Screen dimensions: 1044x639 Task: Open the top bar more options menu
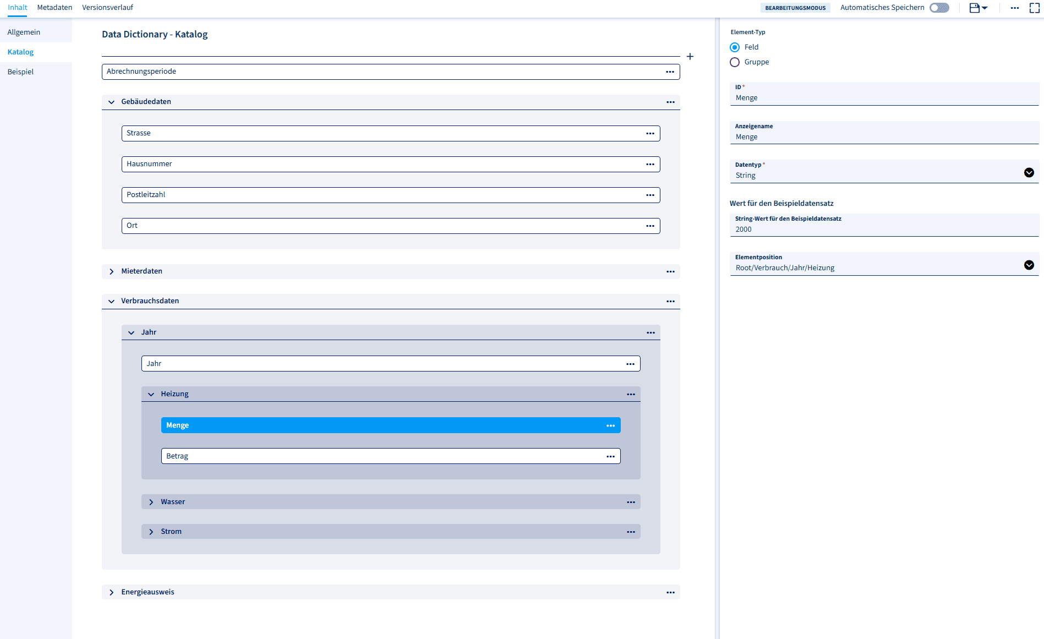click(1015, 8)
